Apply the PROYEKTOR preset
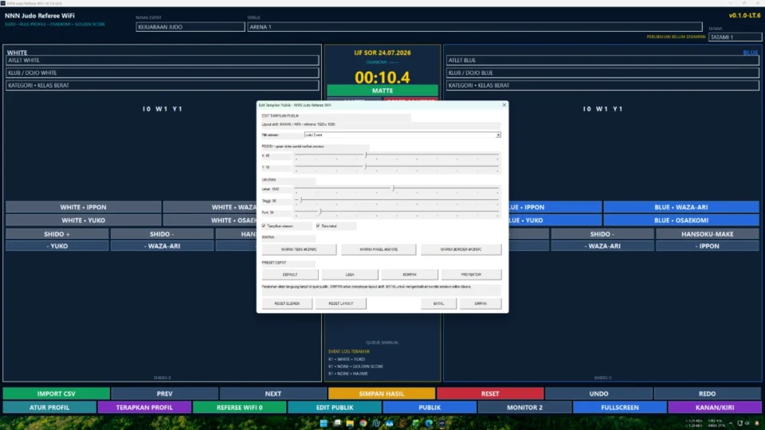 pos(471,275)
